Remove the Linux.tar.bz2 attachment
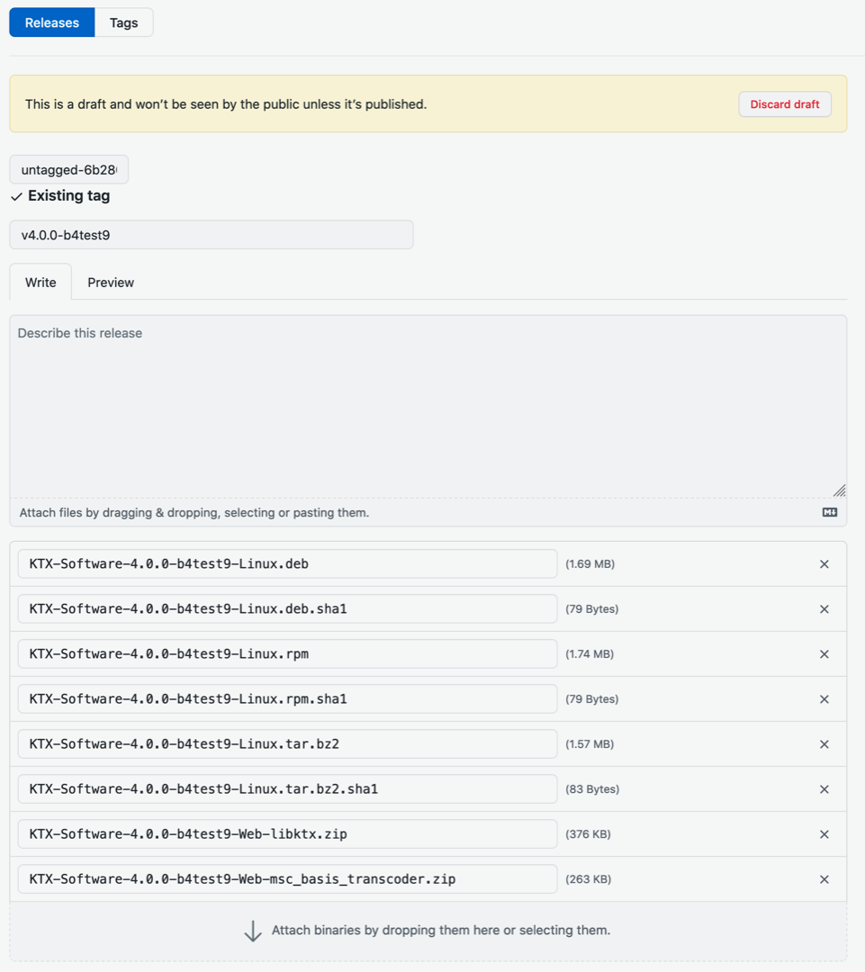 tap(824, 743)
